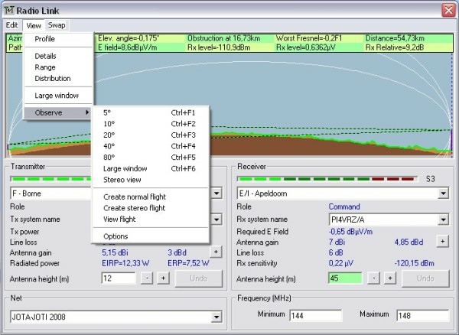Decrease receiver antenna height with minus button
Screen dimensions: 459x335
pyautogui.click(x=373, y=278)
